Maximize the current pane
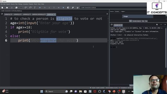The width and height of the screenshot is (167, 94). coord(68,8)
